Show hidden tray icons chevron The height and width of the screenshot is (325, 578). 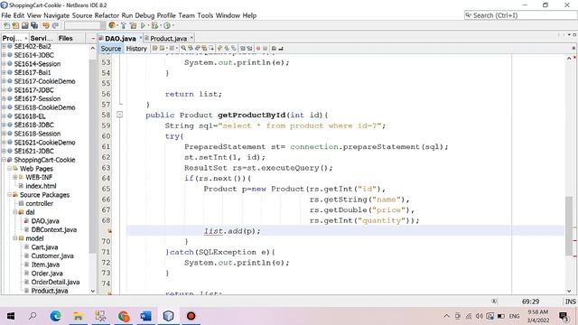point(446,316)
